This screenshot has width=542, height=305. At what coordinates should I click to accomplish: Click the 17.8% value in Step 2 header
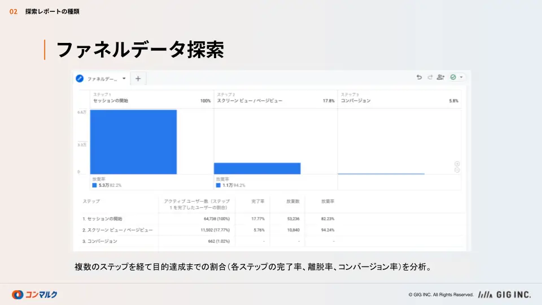[x=329, y=101]
